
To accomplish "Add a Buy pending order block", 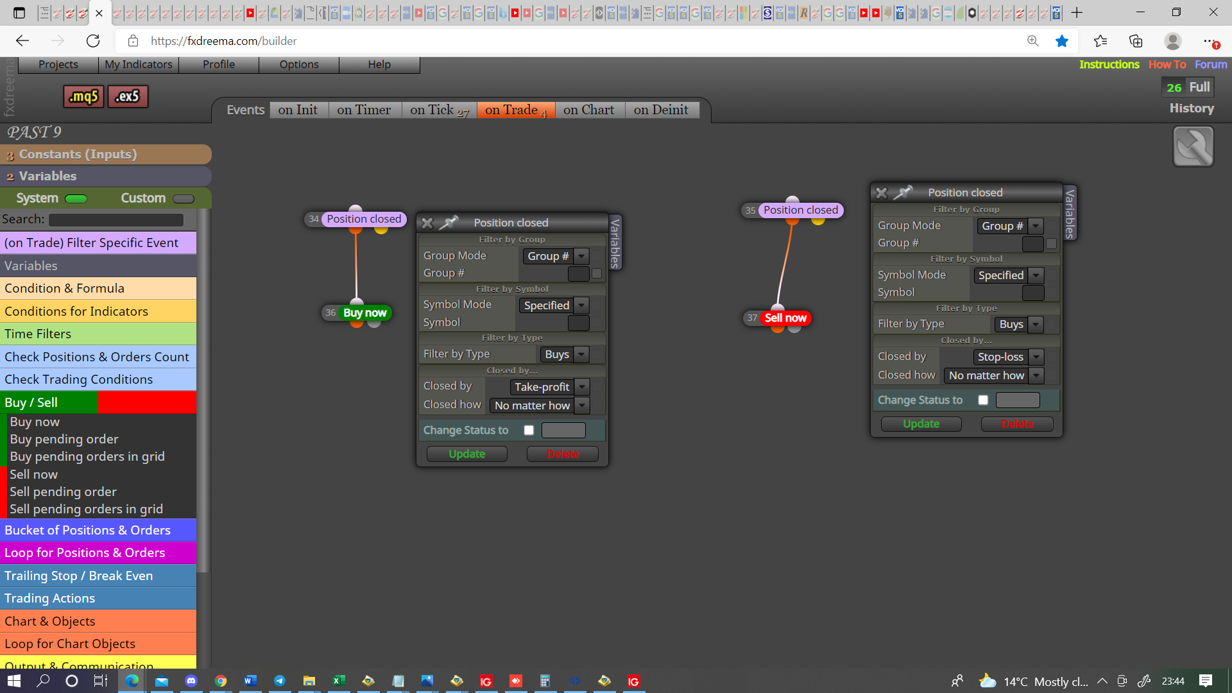I will click(64, 439).
